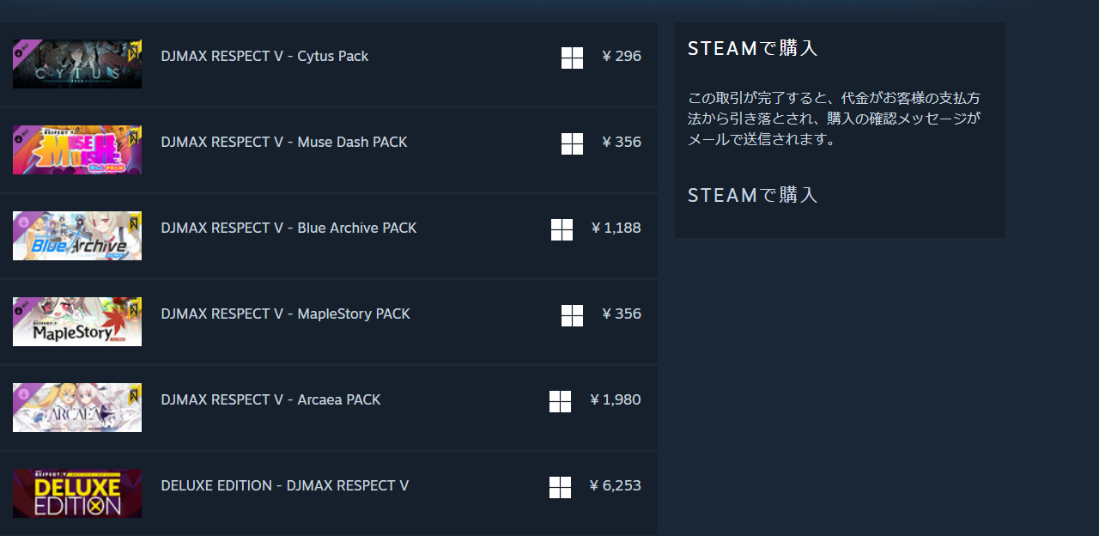1099x536 pixels.
Task: Click the Blue Archive PACK thumbnail
Action: tap(77, 235)
